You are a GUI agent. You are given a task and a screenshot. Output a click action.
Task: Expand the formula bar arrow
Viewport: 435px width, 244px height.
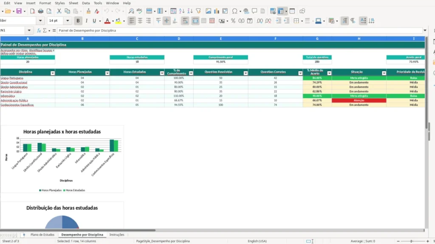point(425,30)
